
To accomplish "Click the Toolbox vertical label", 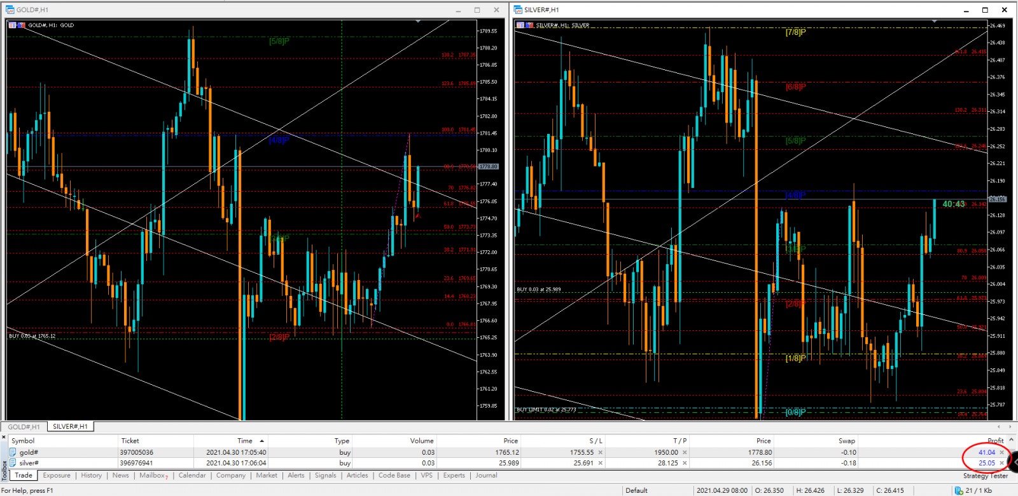I will [x=4, y=470].
